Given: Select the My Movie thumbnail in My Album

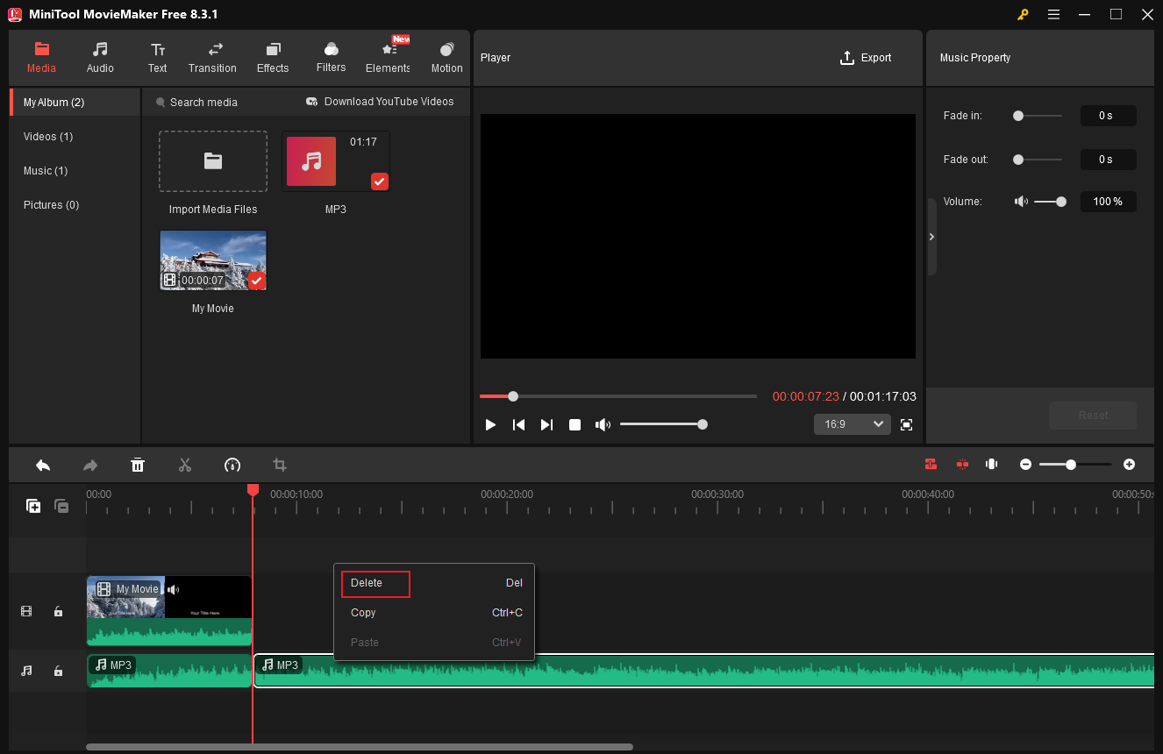Looking at the screenshot, I should (x=212, y=260).
